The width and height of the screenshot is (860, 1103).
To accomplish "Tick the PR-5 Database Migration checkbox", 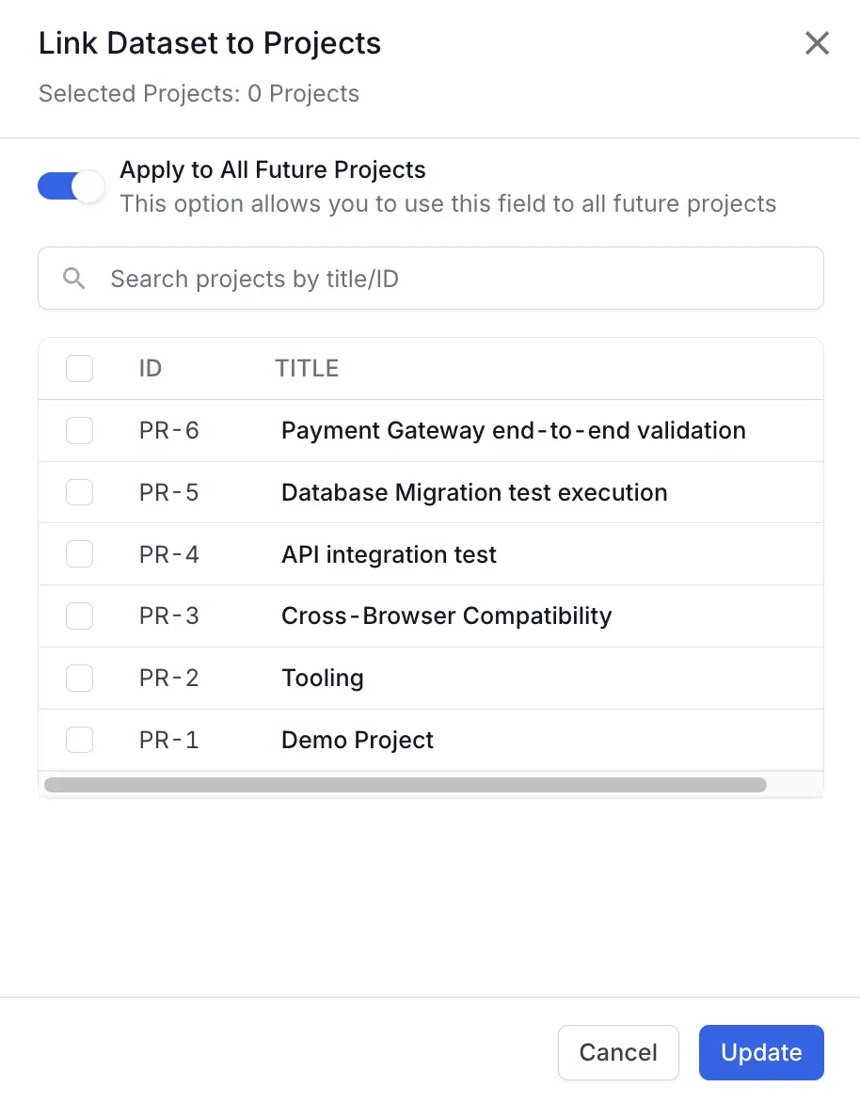I will pyautogui.click(x=80, y=492).
